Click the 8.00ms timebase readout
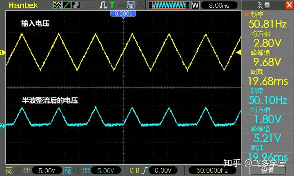This screenshot has width=294, height=176. (219, 5)
